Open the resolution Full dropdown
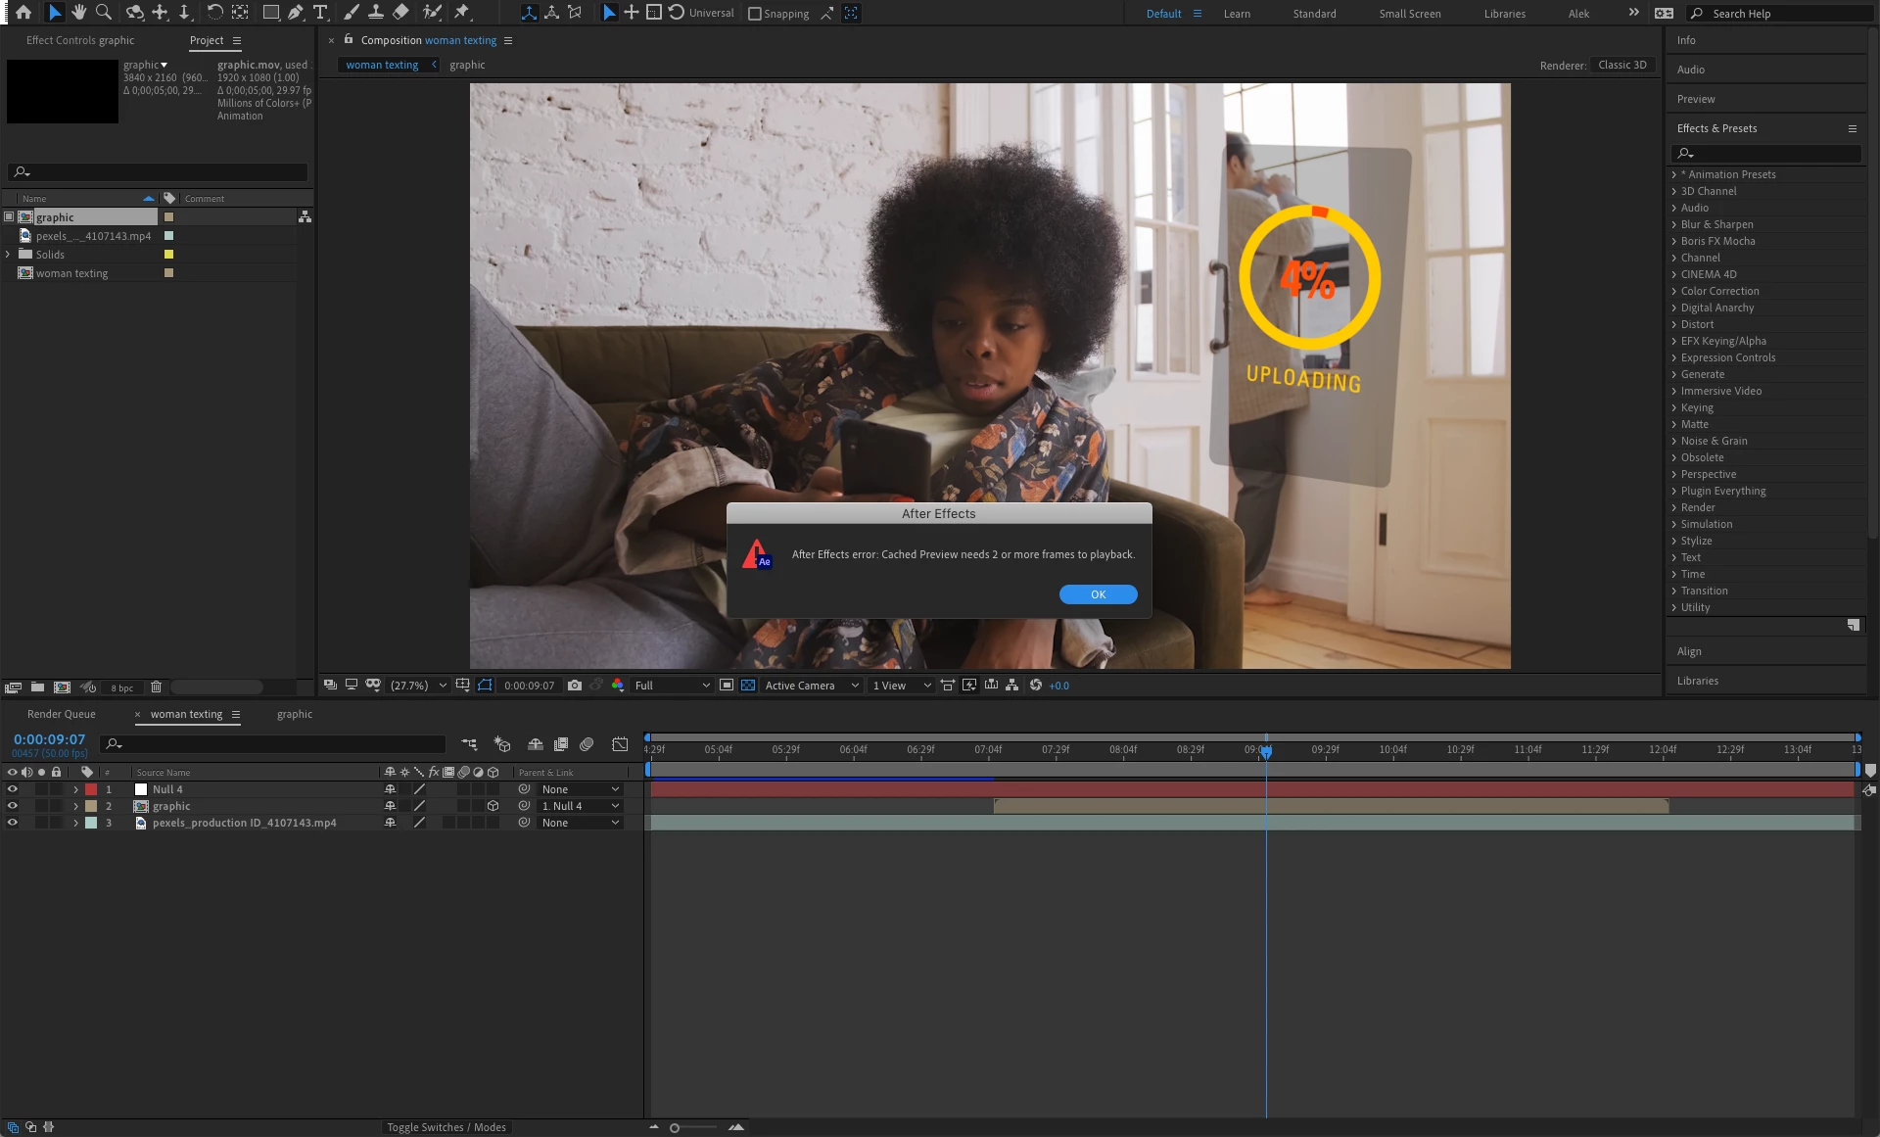This screenshot has height=1137, width=1880. tap(672, 686)
